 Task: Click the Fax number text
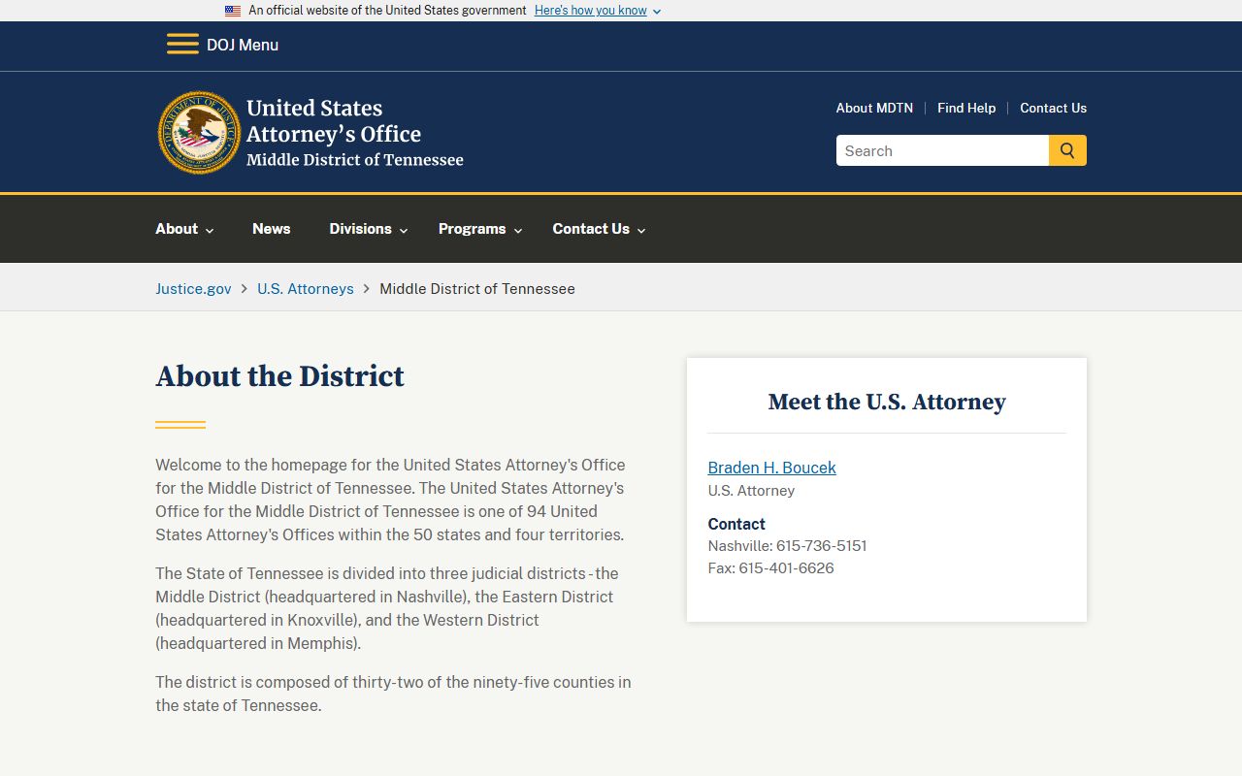click(x=771, y=568)
